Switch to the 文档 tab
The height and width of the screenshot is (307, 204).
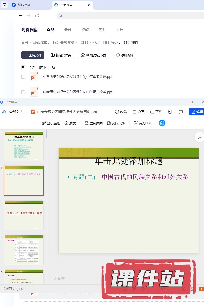(x=120, y=30)
